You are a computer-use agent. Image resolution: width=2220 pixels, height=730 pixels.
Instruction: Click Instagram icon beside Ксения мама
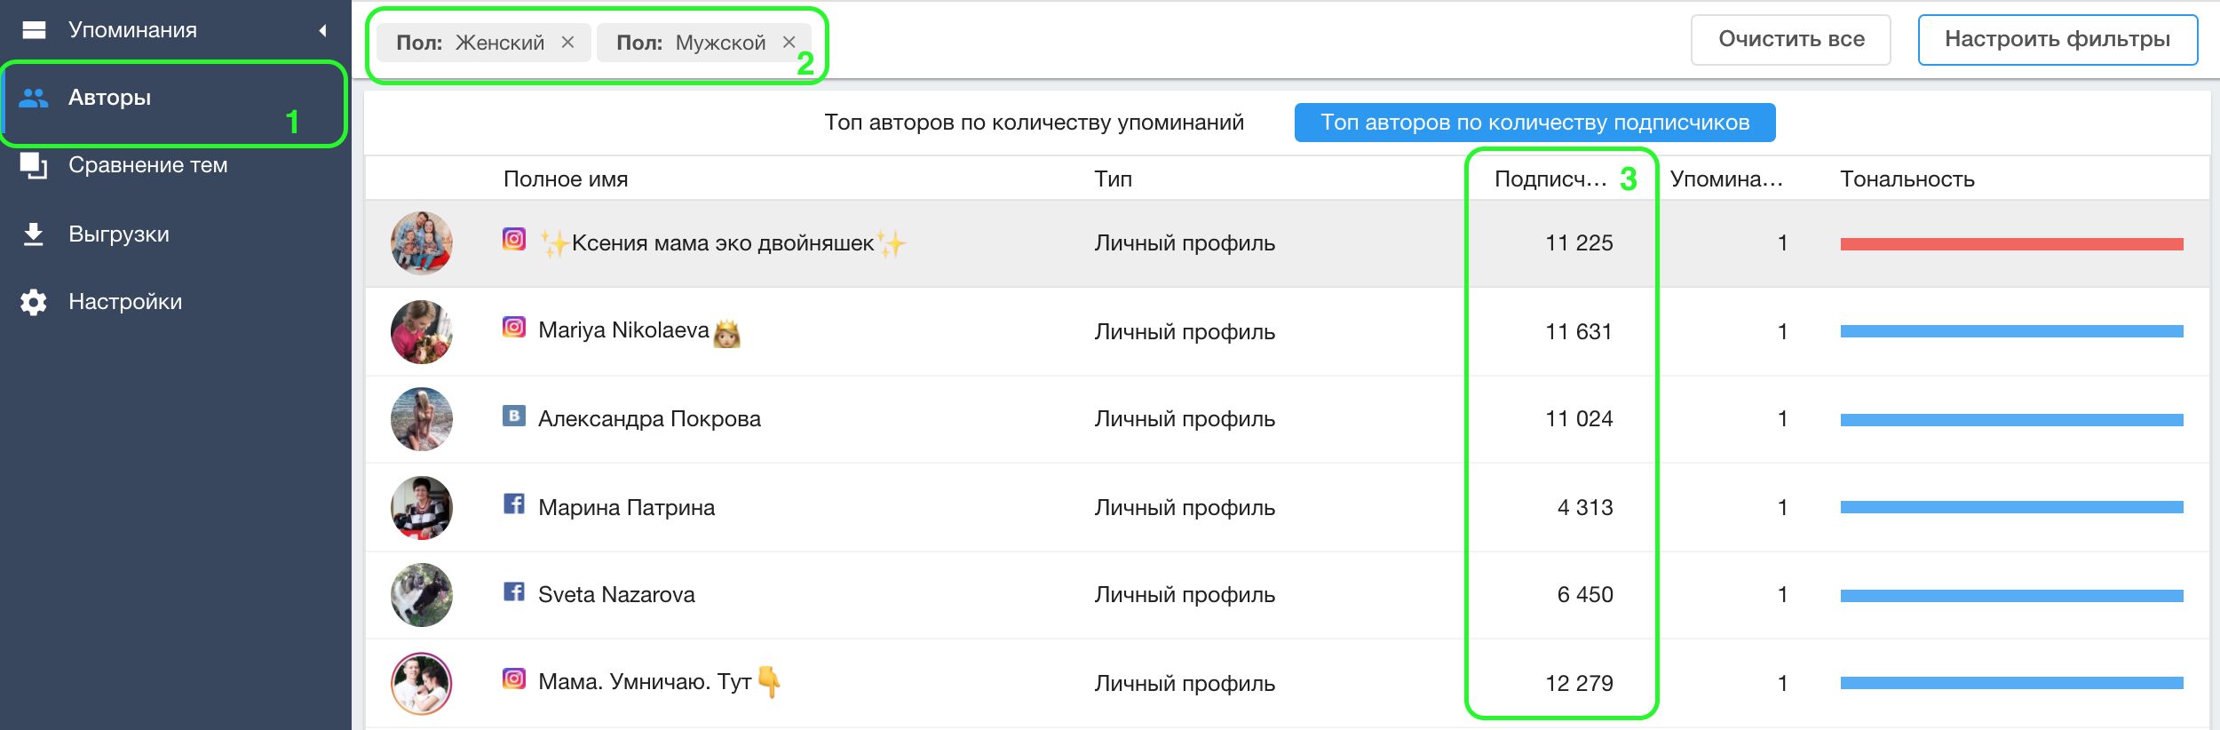(514, 239)
